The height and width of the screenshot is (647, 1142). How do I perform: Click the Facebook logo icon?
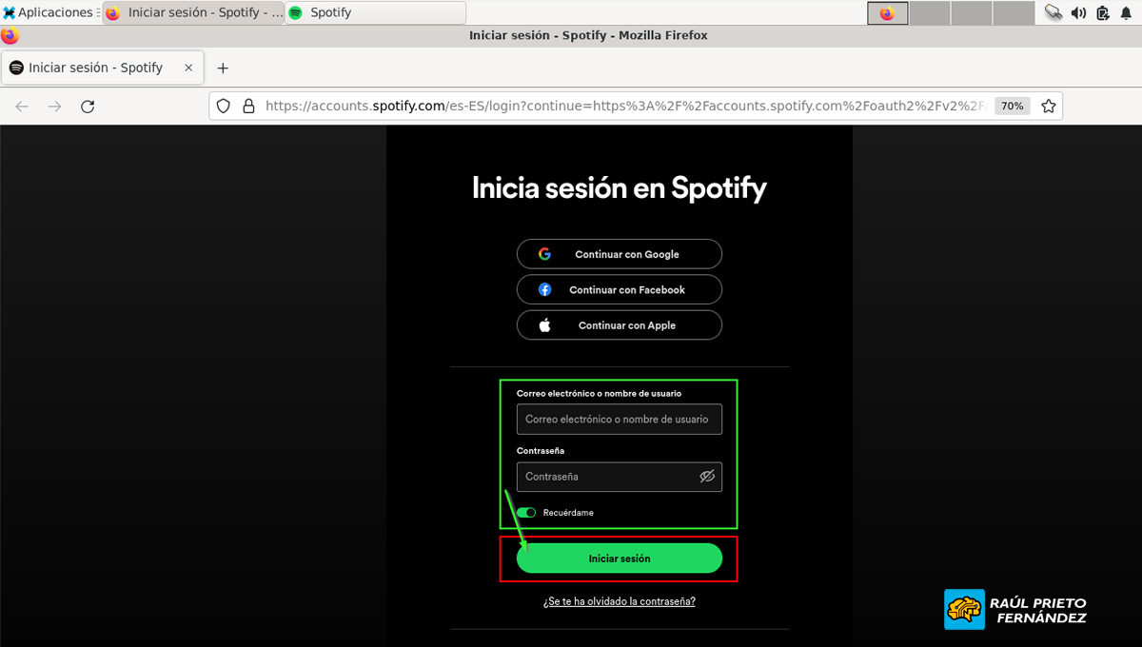pos(544,289)
